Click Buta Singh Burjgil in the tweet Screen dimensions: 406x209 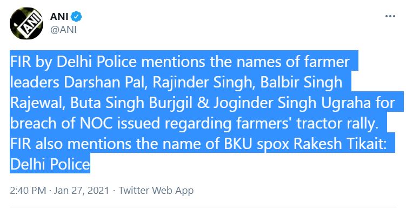131,103
